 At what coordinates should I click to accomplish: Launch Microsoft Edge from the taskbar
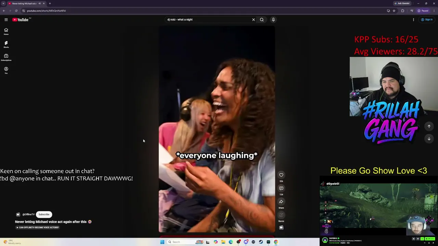[231, 242]
